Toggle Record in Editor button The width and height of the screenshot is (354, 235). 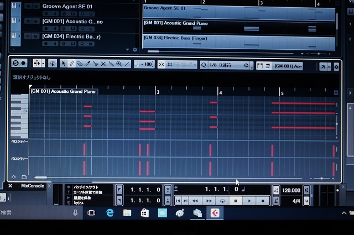(23, 63)
